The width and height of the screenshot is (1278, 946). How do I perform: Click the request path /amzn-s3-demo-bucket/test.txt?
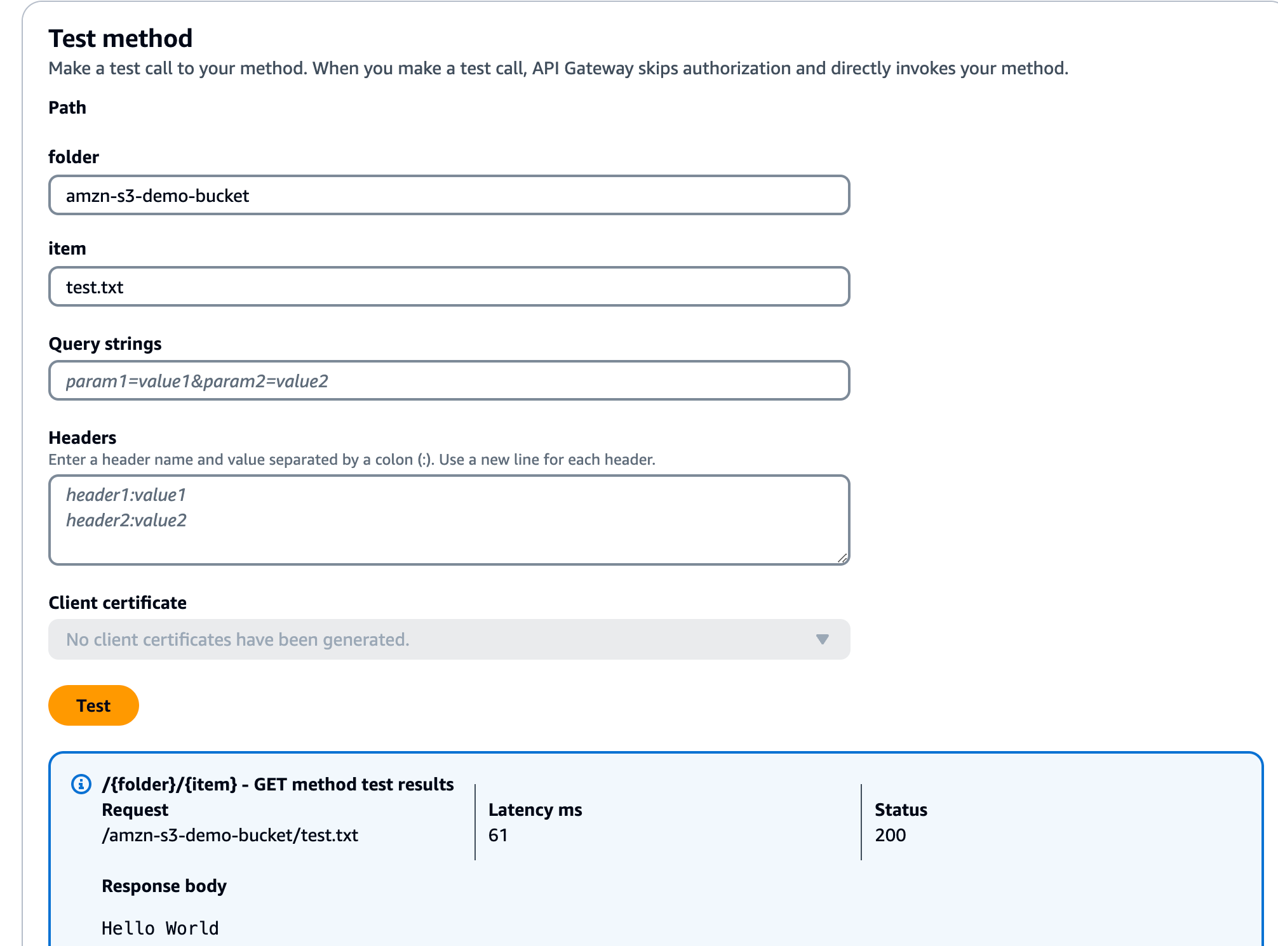point(231,835)
